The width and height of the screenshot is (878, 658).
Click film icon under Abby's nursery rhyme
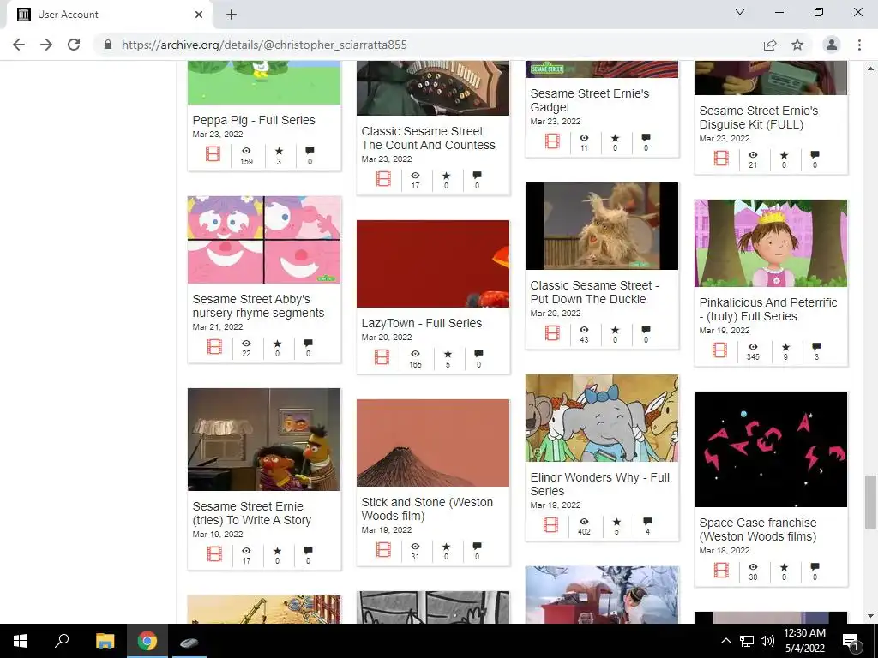pos(214,347)
